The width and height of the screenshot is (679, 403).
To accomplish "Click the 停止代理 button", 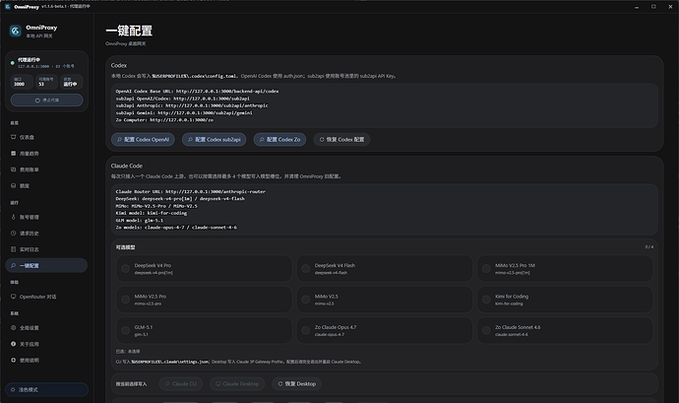I will point(47,101).
